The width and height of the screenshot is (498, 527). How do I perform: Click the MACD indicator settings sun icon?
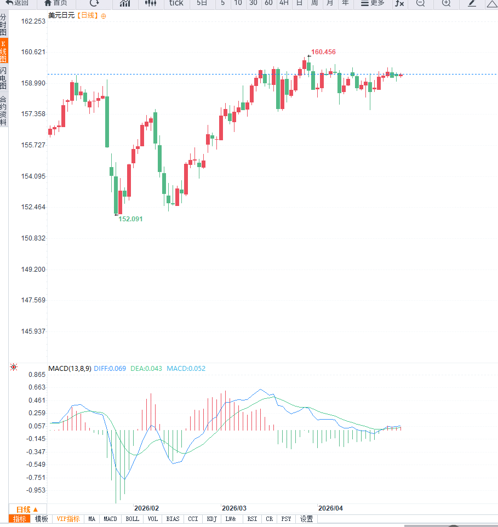coord(14,368)
